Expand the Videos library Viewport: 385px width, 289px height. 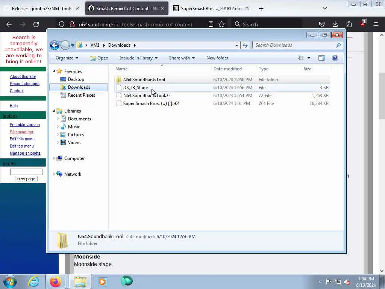click(58, 143)
